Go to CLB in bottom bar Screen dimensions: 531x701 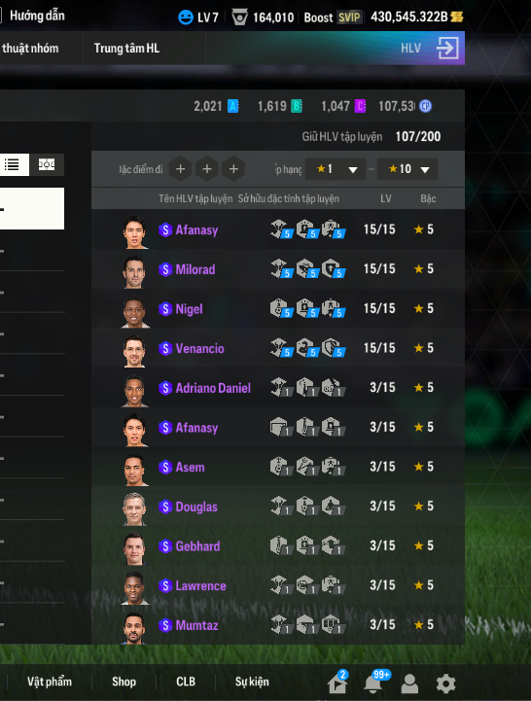(x=186, y=682)
